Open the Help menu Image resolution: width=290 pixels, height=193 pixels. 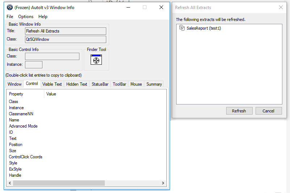[x=43, y=17]
